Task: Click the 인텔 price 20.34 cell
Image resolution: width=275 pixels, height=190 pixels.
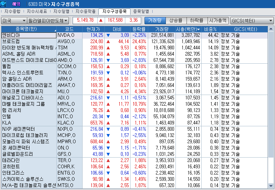Action: pyautogui.click(x=93, y=117)
